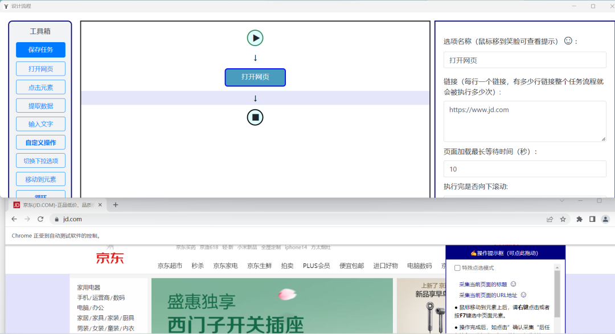Bookmark the page with the star icon
The width and height of the screenshot is (615, 334).
tap(563, 219)
